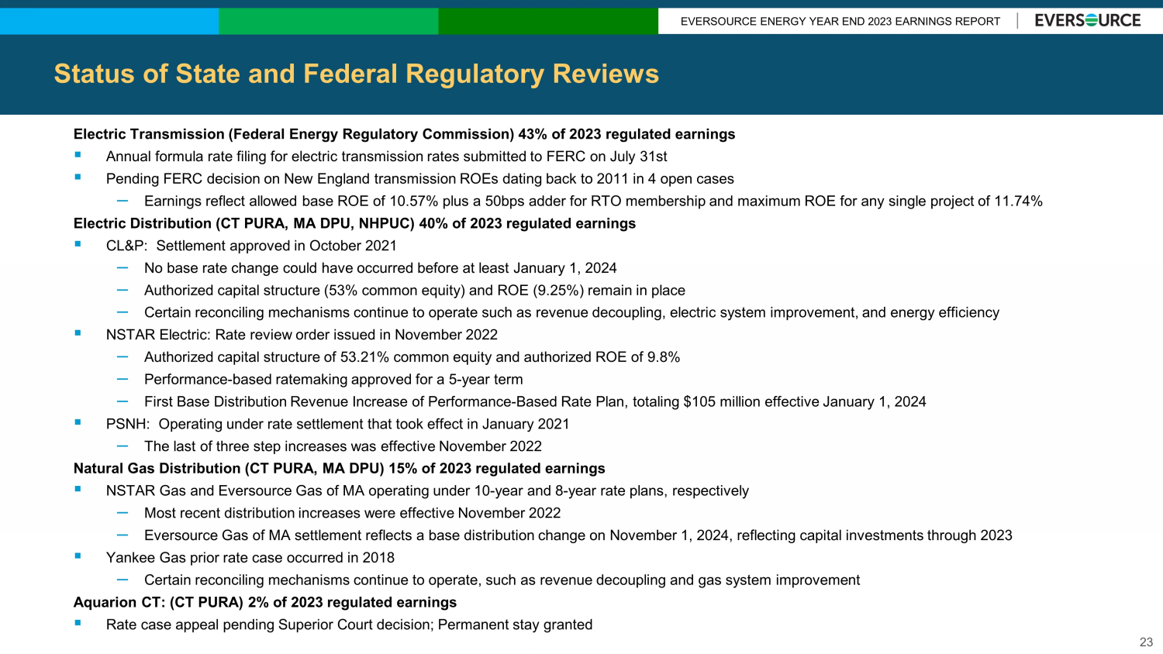
Task: Click the dash before Performance-based ratemaking line
Action: [x=123, y=379]
